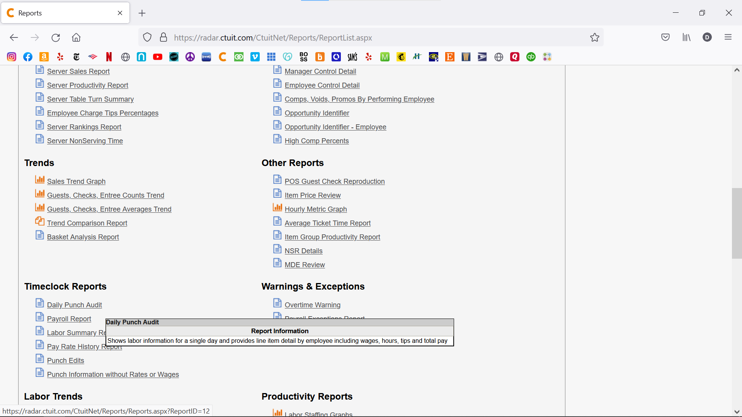Click the Sales Trend Graph chart icon

point(40,180)
